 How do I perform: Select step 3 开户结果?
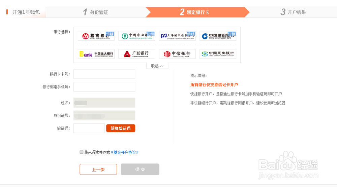tap(293, 12)
